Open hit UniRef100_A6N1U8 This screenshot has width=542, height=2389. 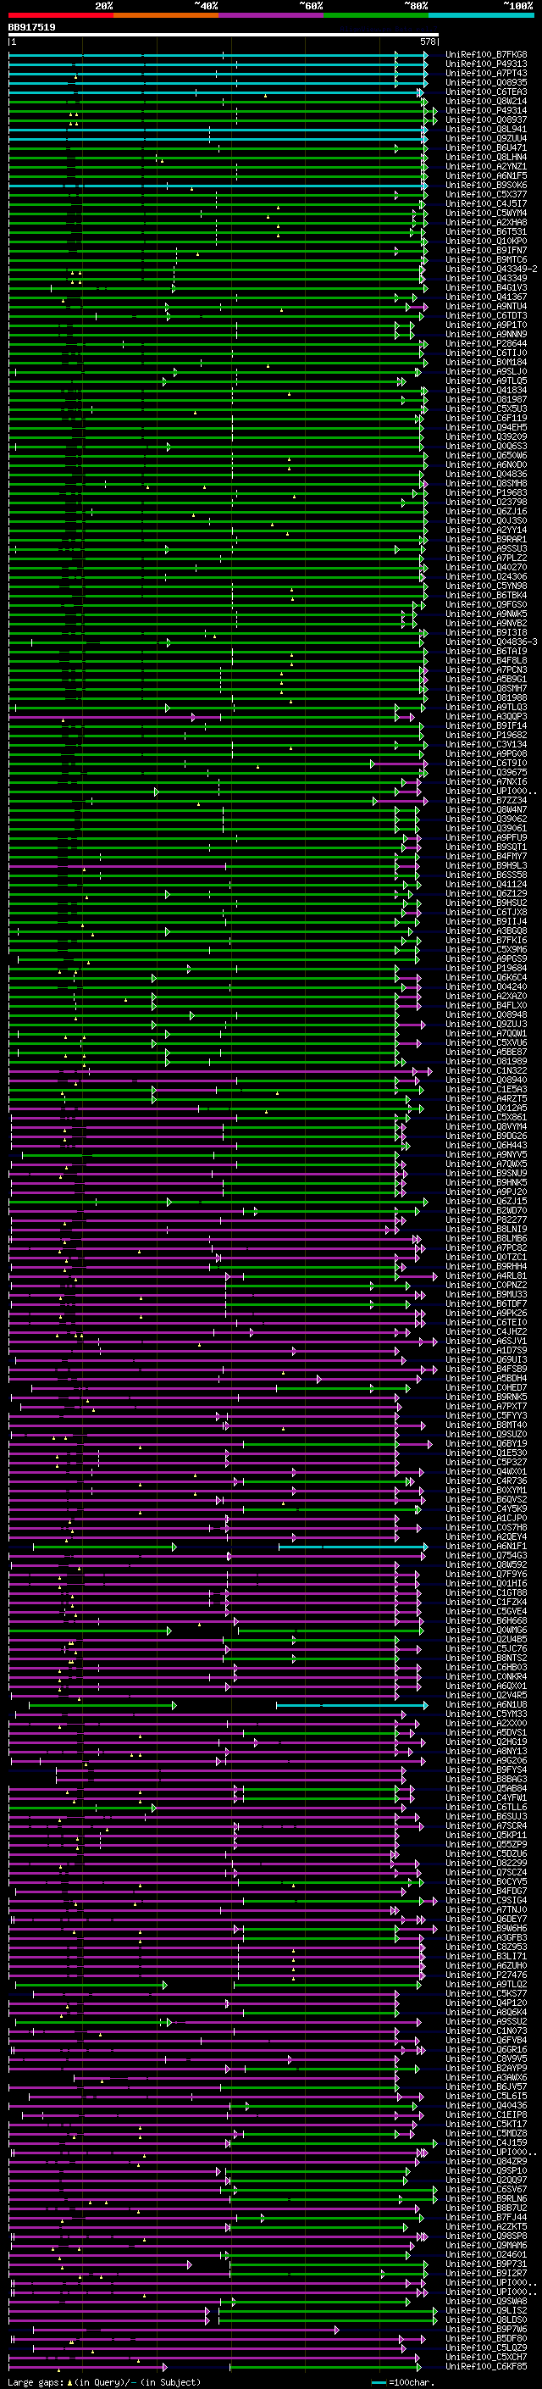(485, 1704)
